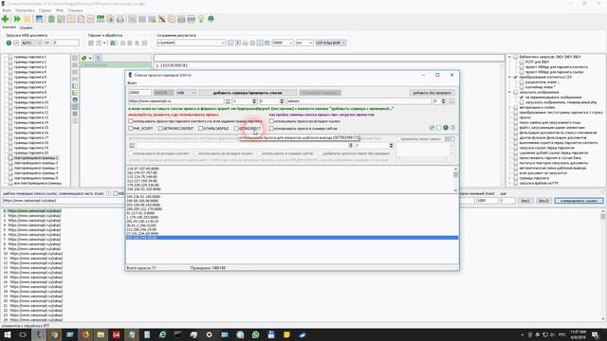Image resolution: width=607 pixels, height=341 pixels.
Task: Click the round green icon after the light bulb
Action: 211,19
